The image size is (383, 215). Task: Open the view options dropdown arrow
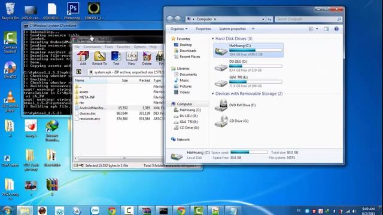[x=317, y=29]
